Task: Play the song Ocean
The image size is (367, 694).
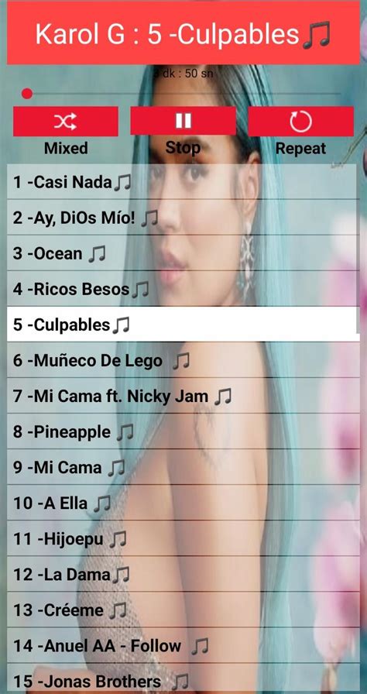Action: (x=181, y=253)
